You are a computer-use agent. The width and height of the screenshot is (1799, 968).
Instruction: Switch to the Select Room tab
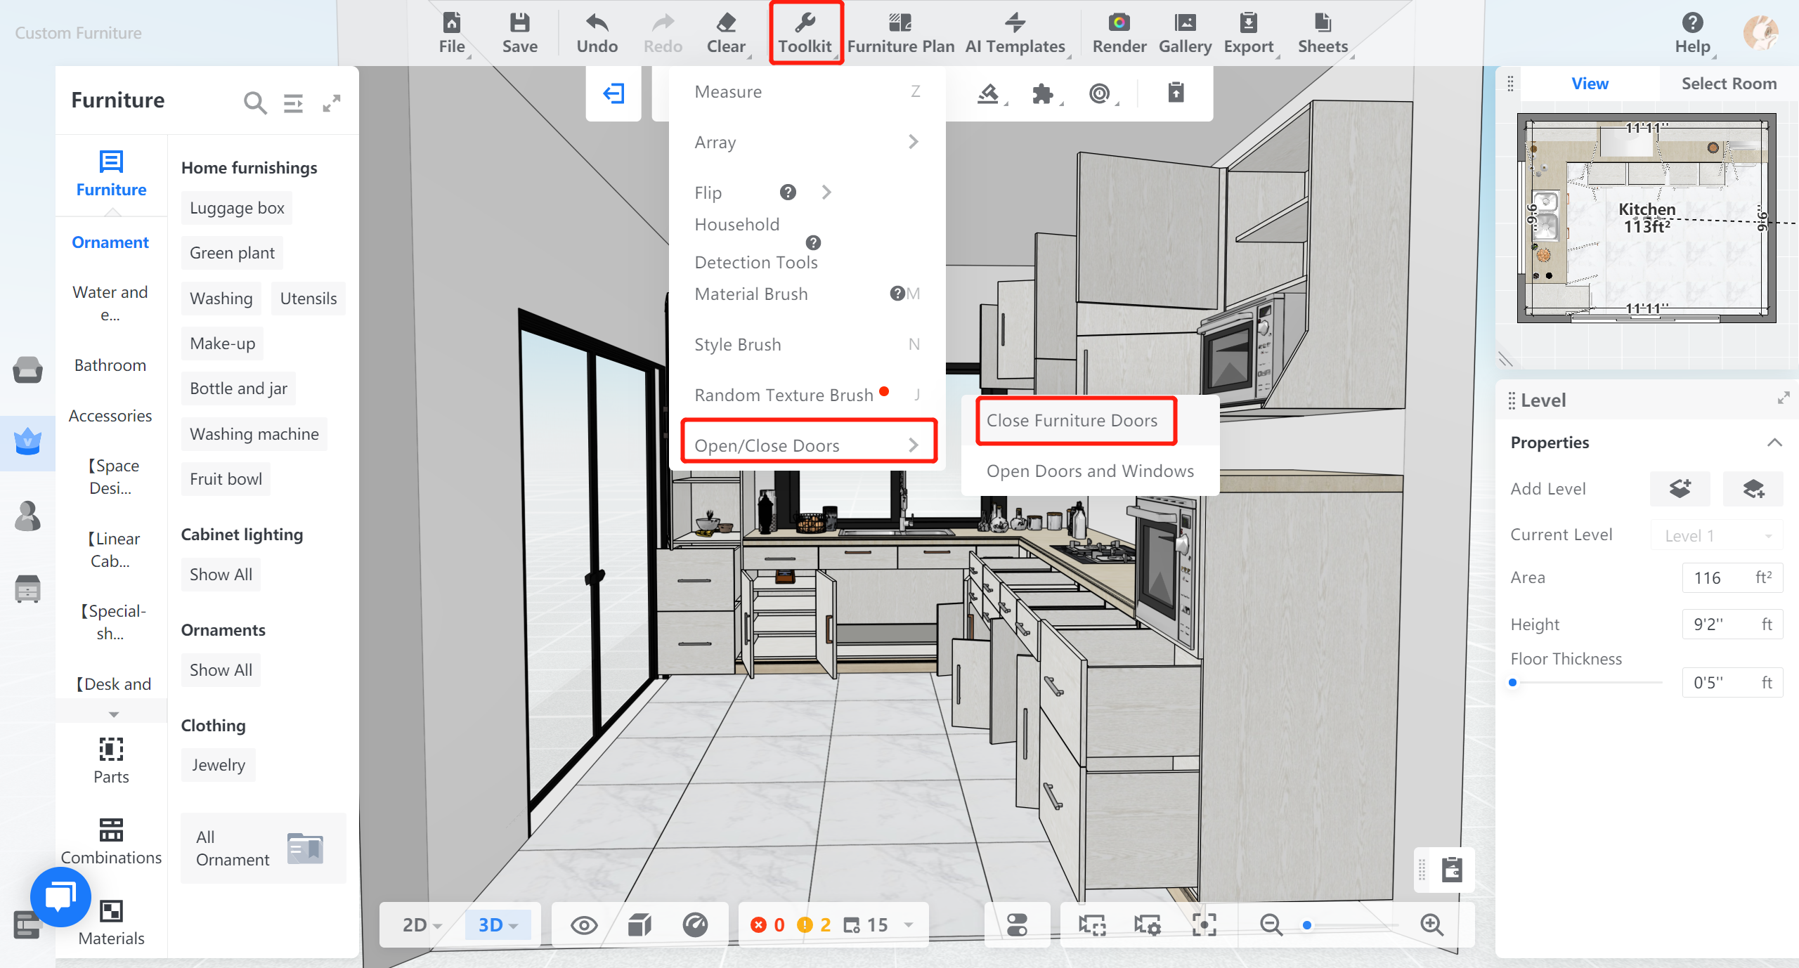click(x=1728, y=84)
